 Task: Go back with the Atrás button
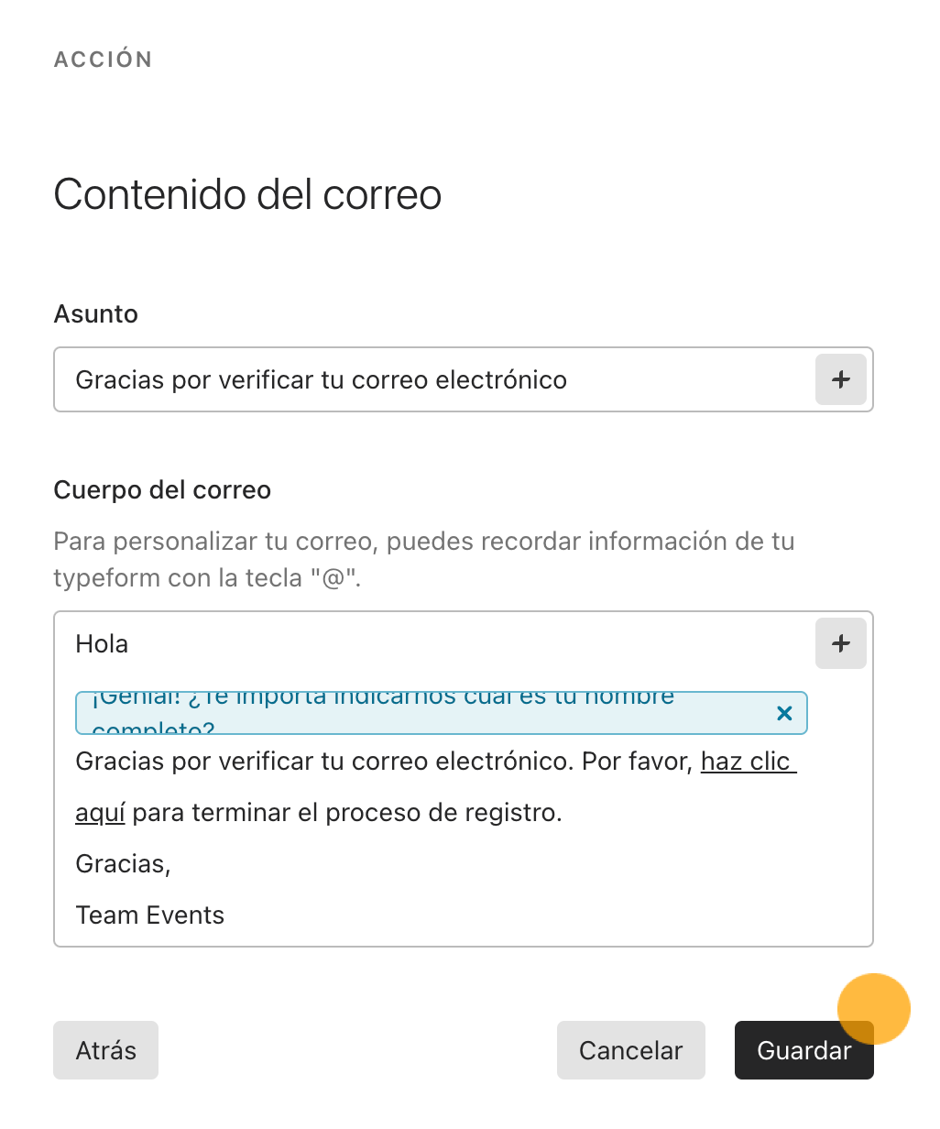pos(105,1050)
